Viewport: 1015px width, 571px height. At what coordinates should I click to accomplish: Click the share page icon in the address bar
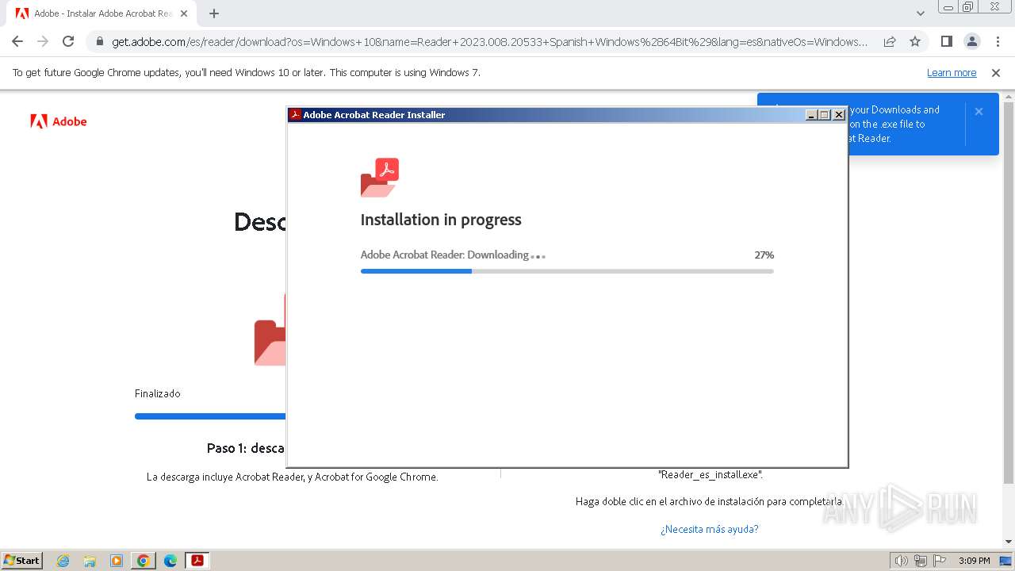click(890, 41)
